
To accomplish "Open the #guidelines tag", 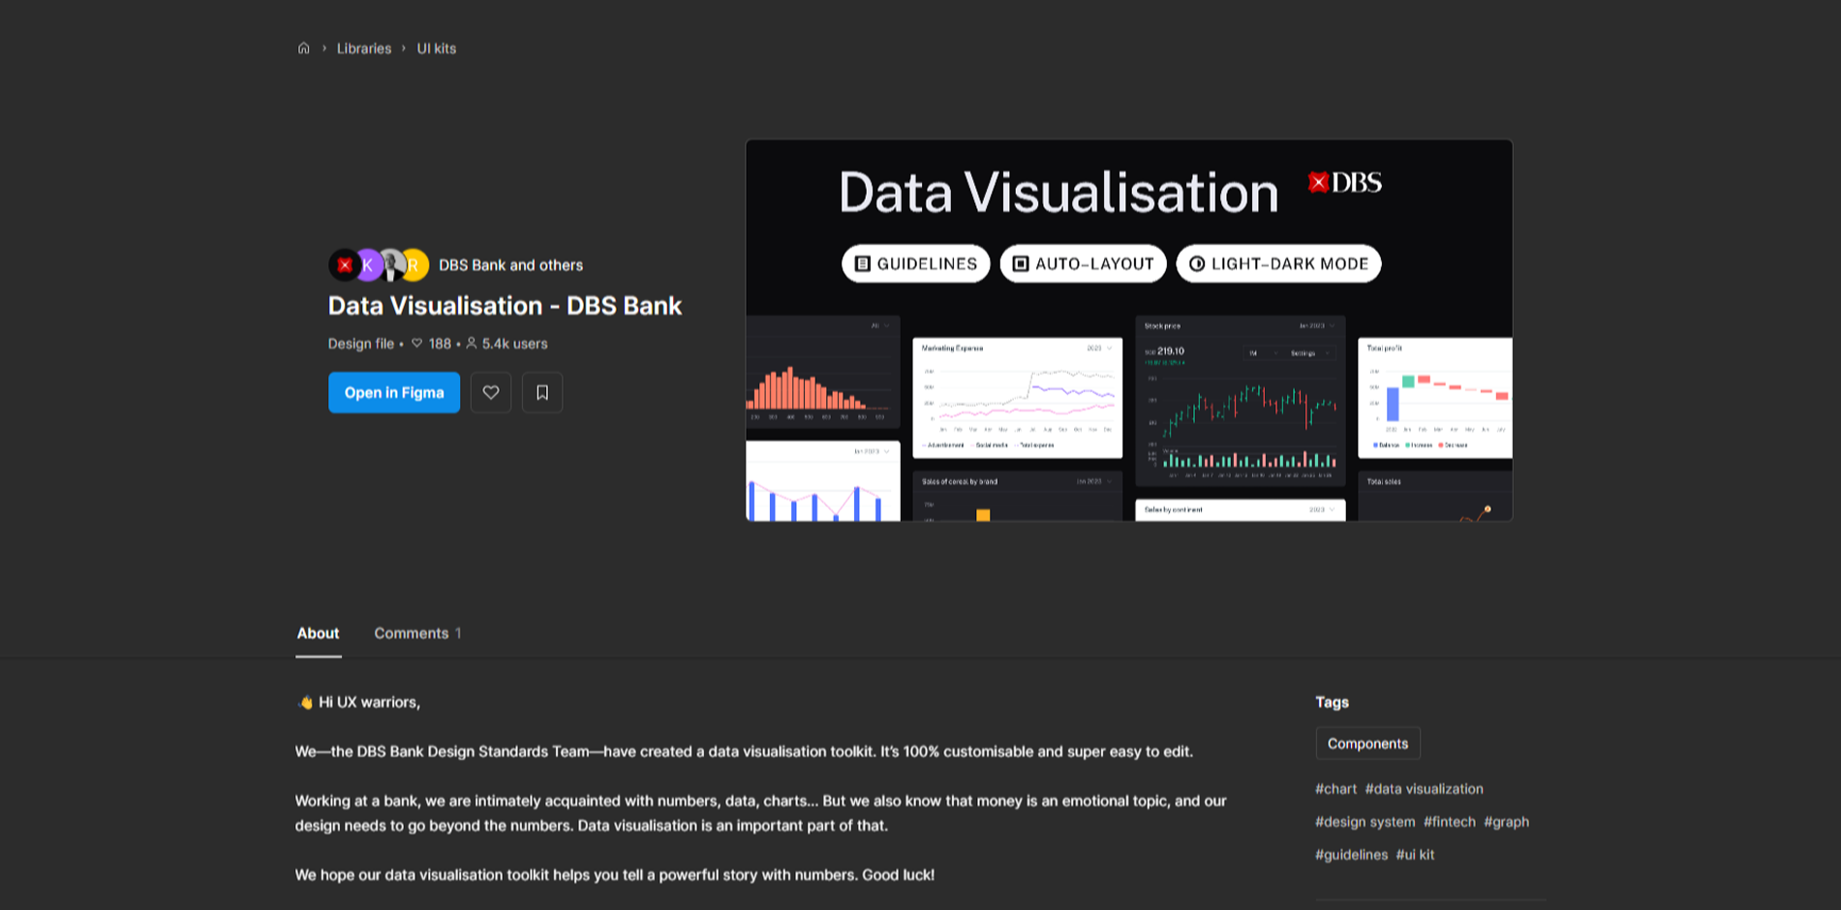I will (x=1351, y=855).
